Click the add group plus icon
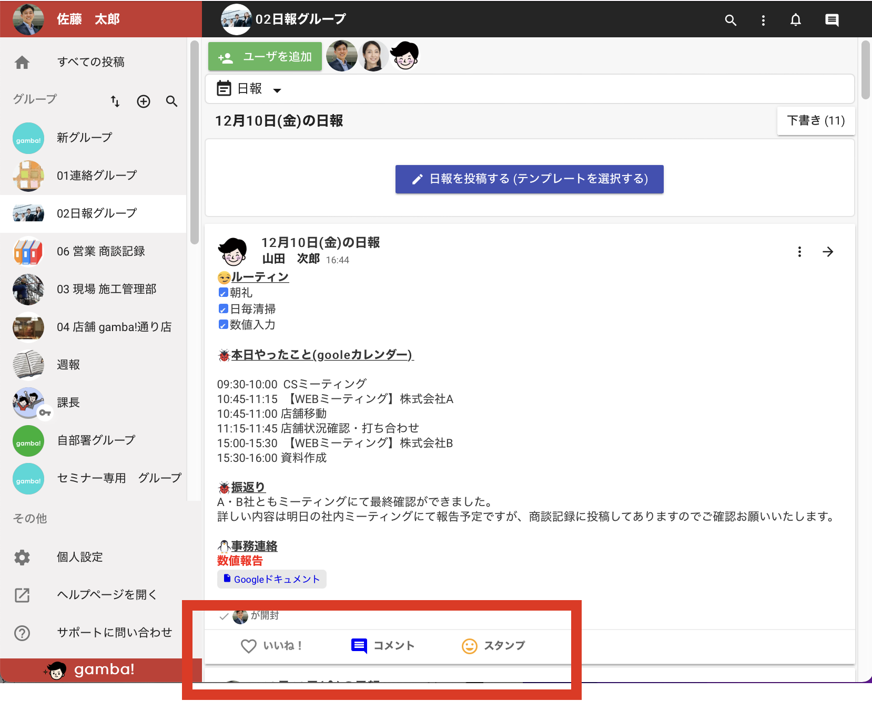 point(144,101)
